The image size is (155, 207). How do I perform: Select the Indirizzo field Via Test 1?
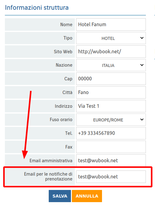(x=111, y=106)
